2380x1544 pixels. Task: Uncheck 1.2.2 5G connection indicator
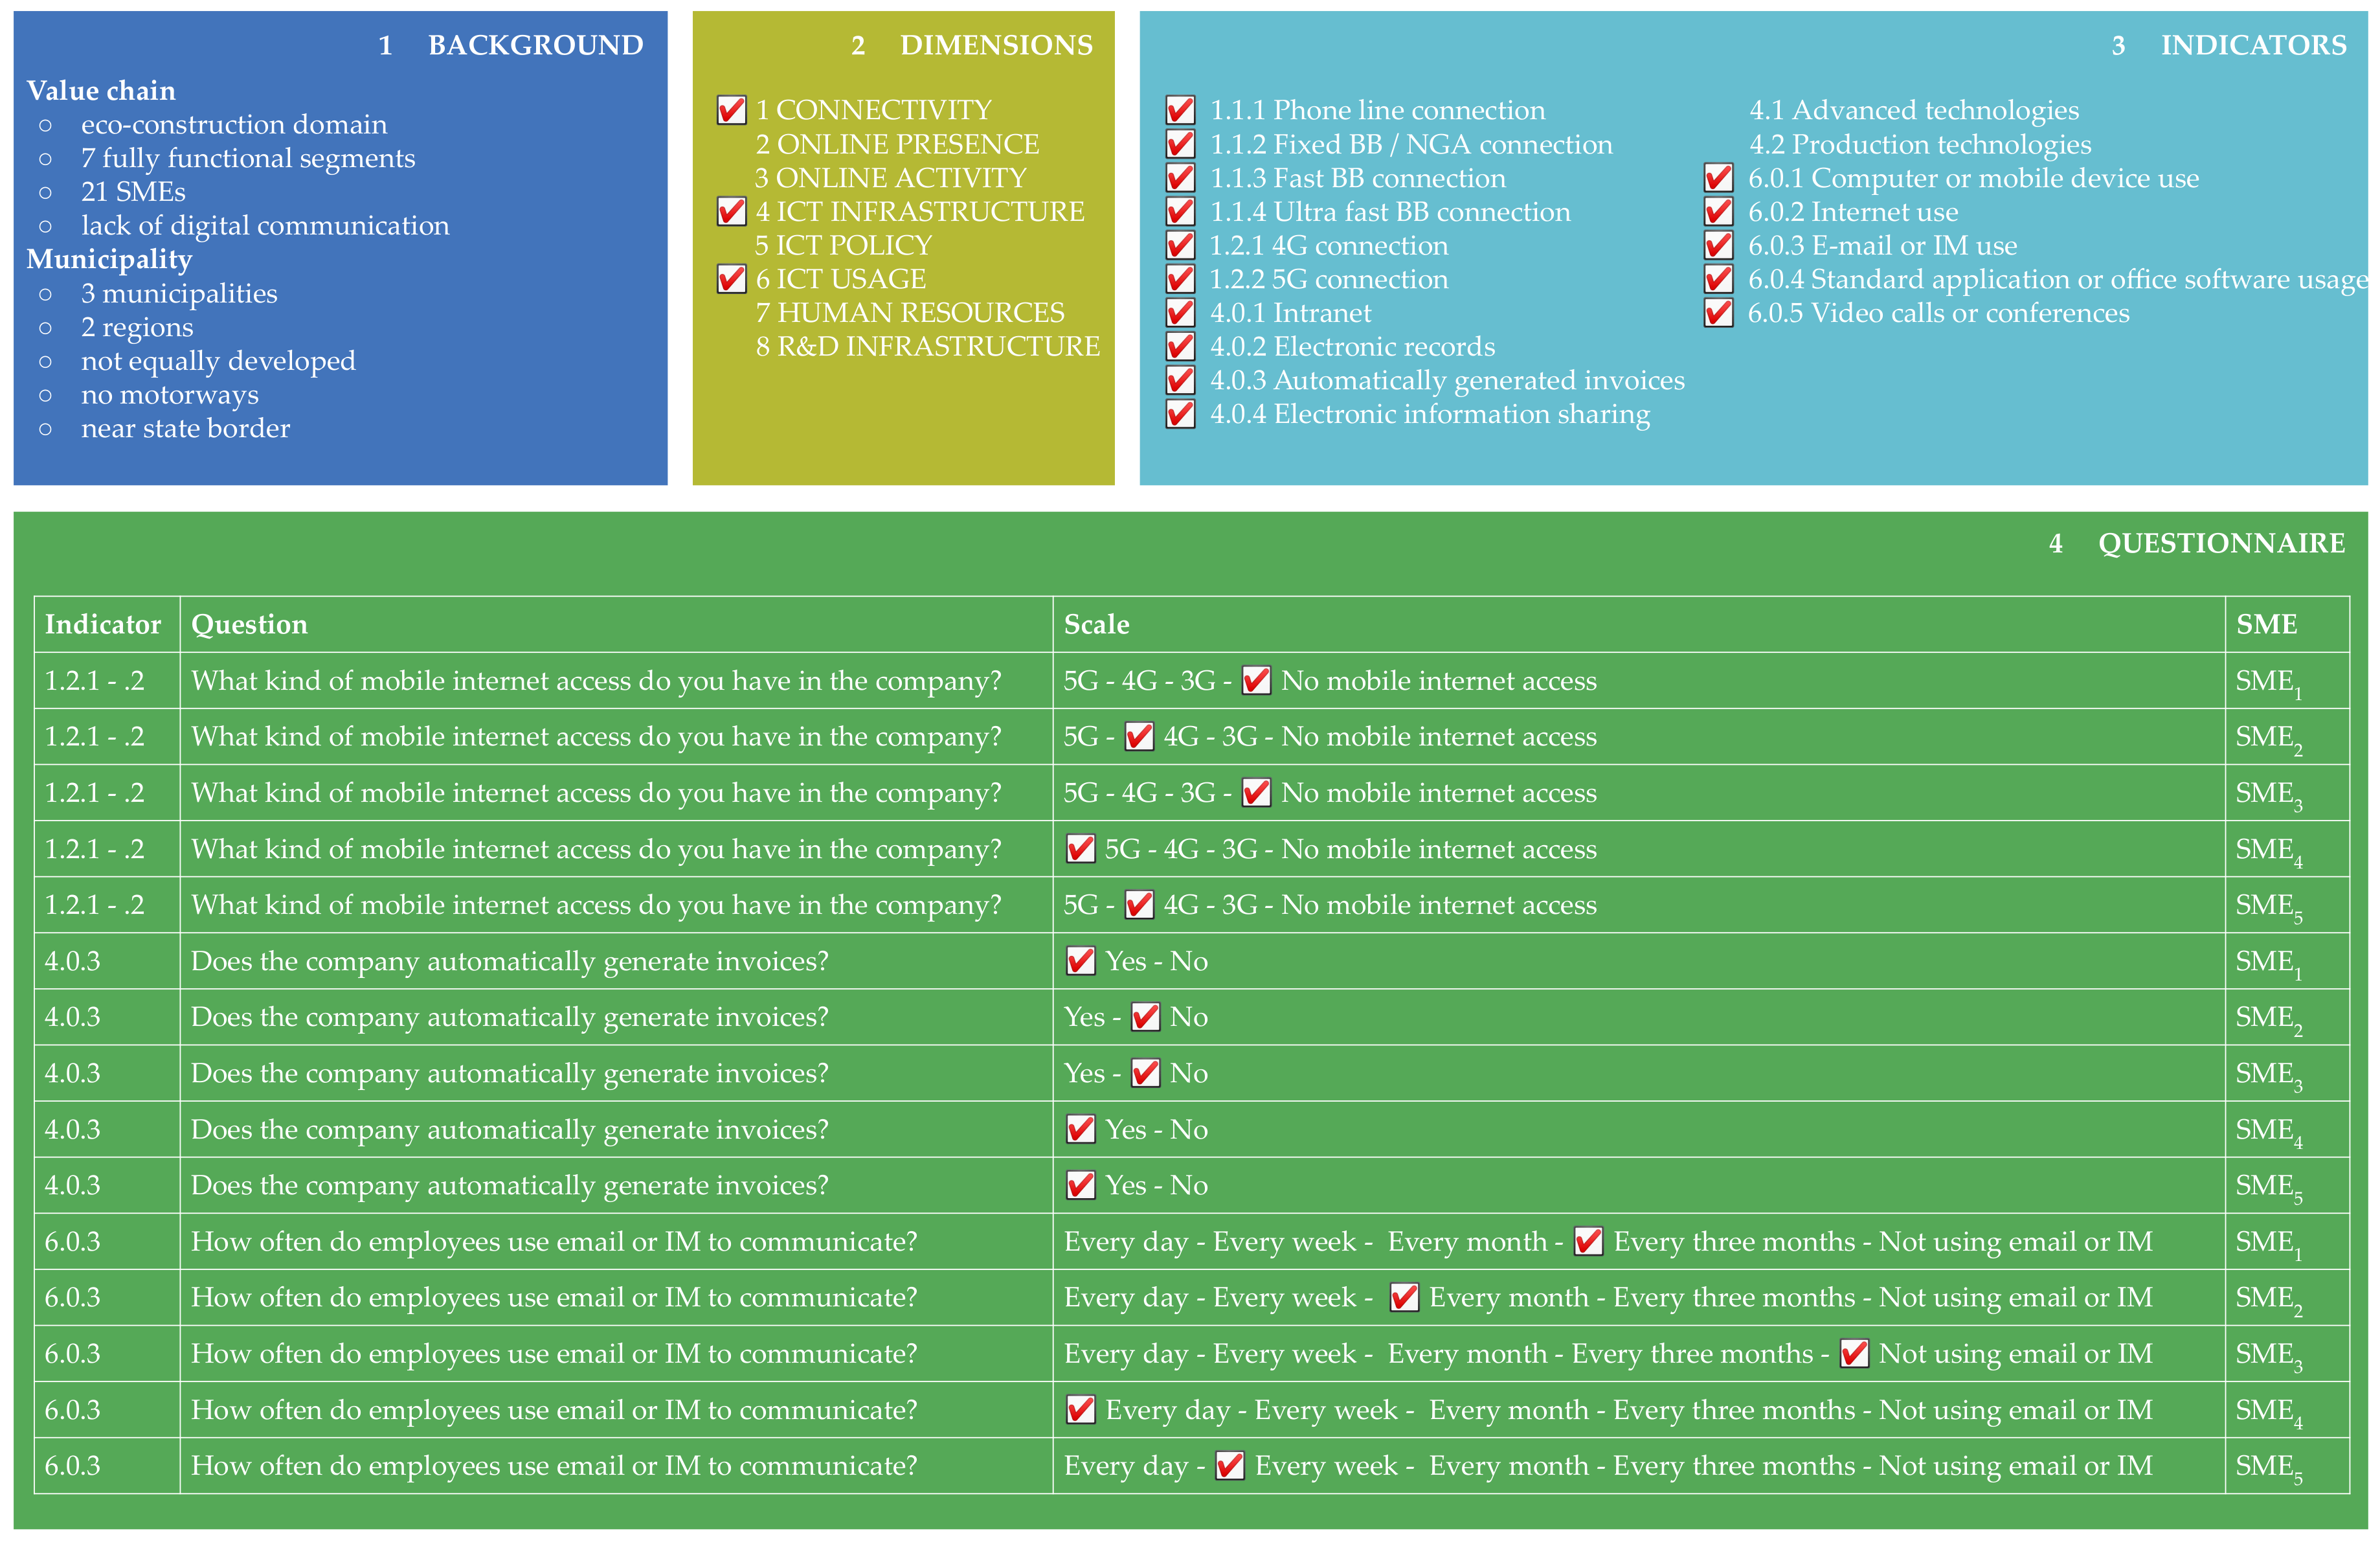coord(1180,279)
